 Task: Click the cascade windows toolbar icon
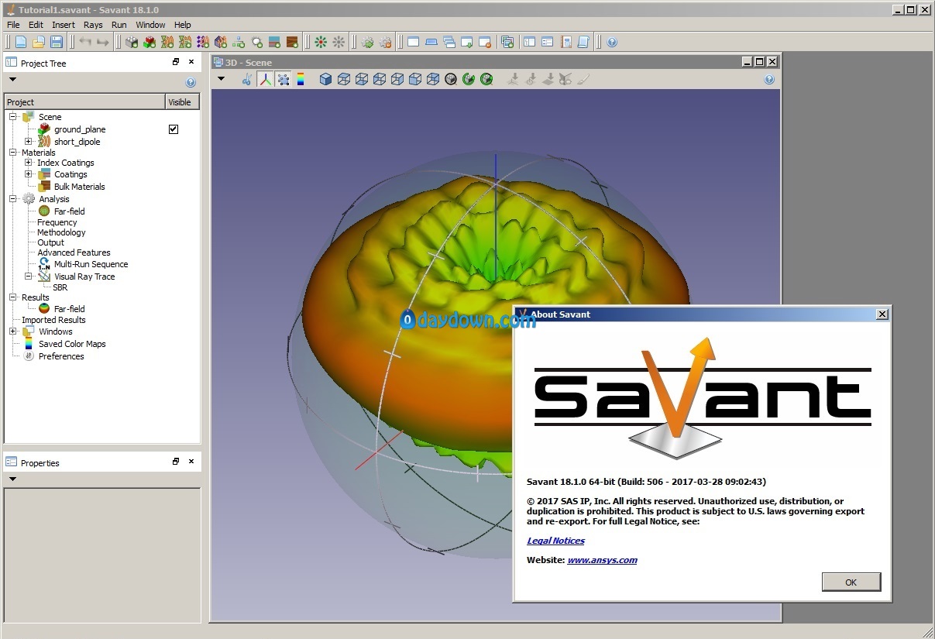449,43
